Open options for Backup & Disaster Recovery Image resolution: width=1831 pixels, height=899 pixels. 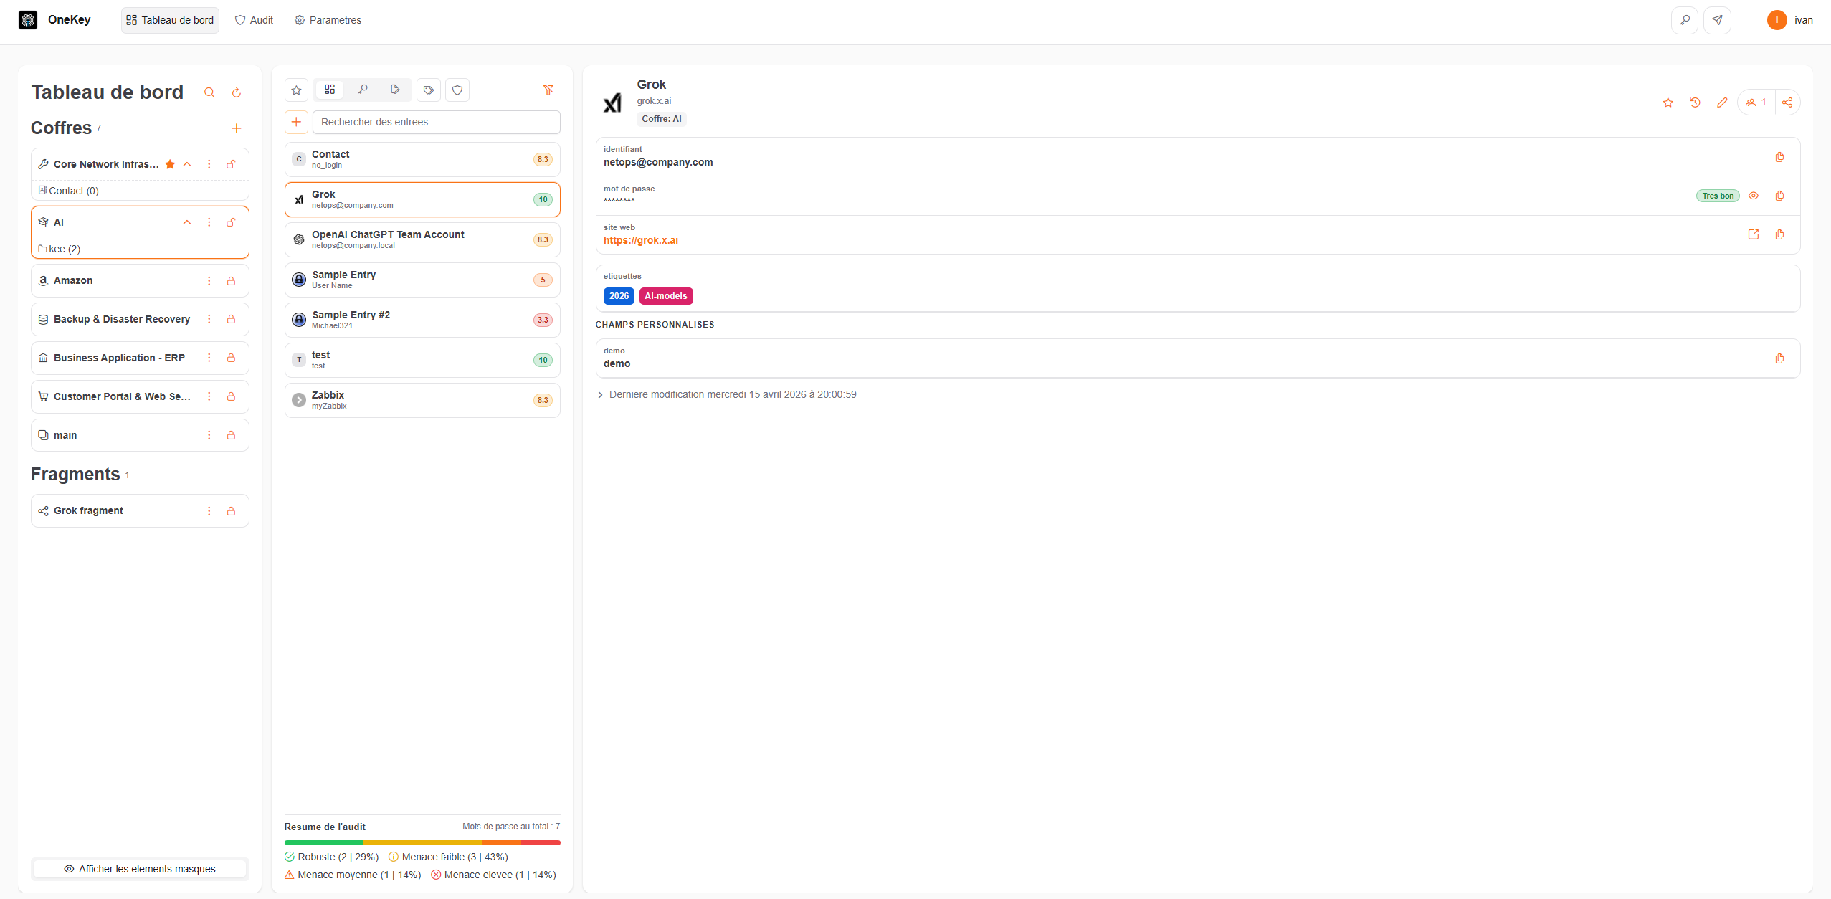(209, 320)
